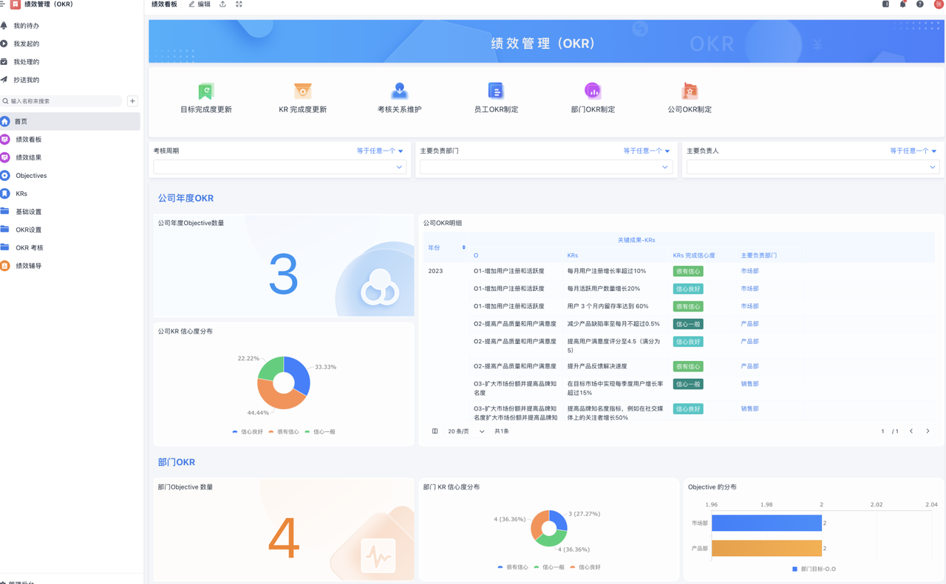946x584 pixels.
Task: Select 首页 in the sidebar
Action: (70, 121)
